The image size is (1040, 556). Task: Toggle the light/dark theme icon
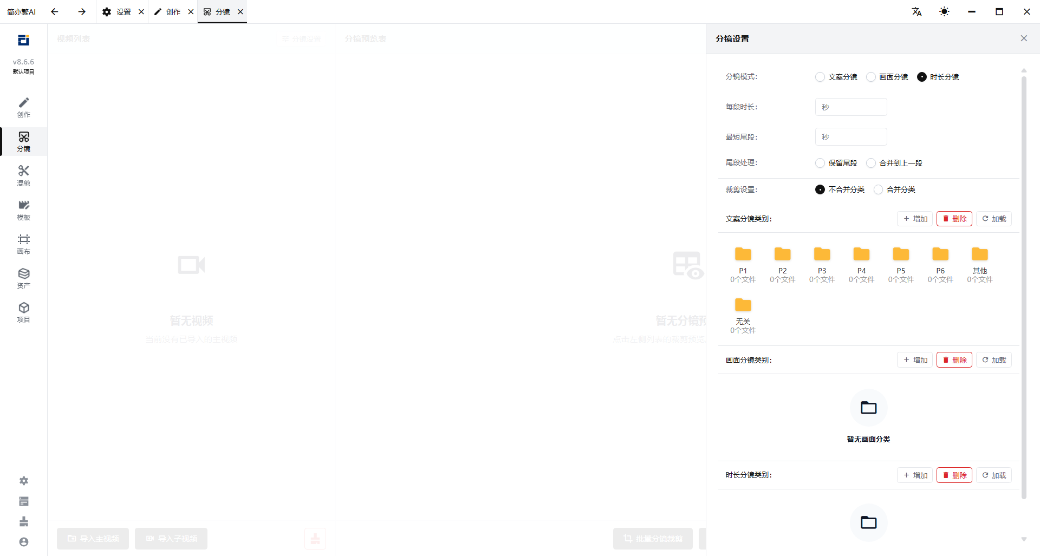click(944, 12)
